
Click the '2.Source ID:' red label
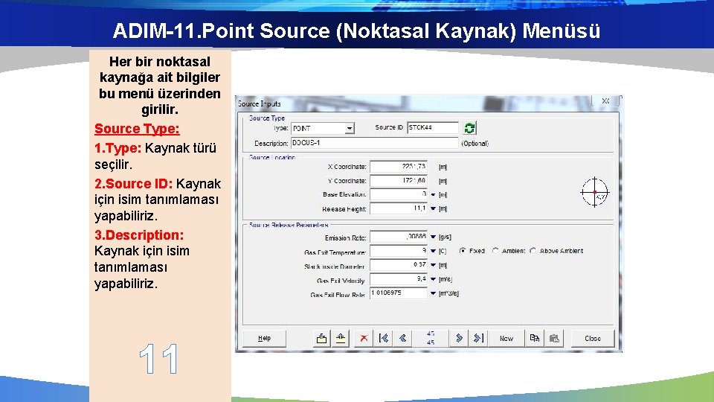(133, 184)
